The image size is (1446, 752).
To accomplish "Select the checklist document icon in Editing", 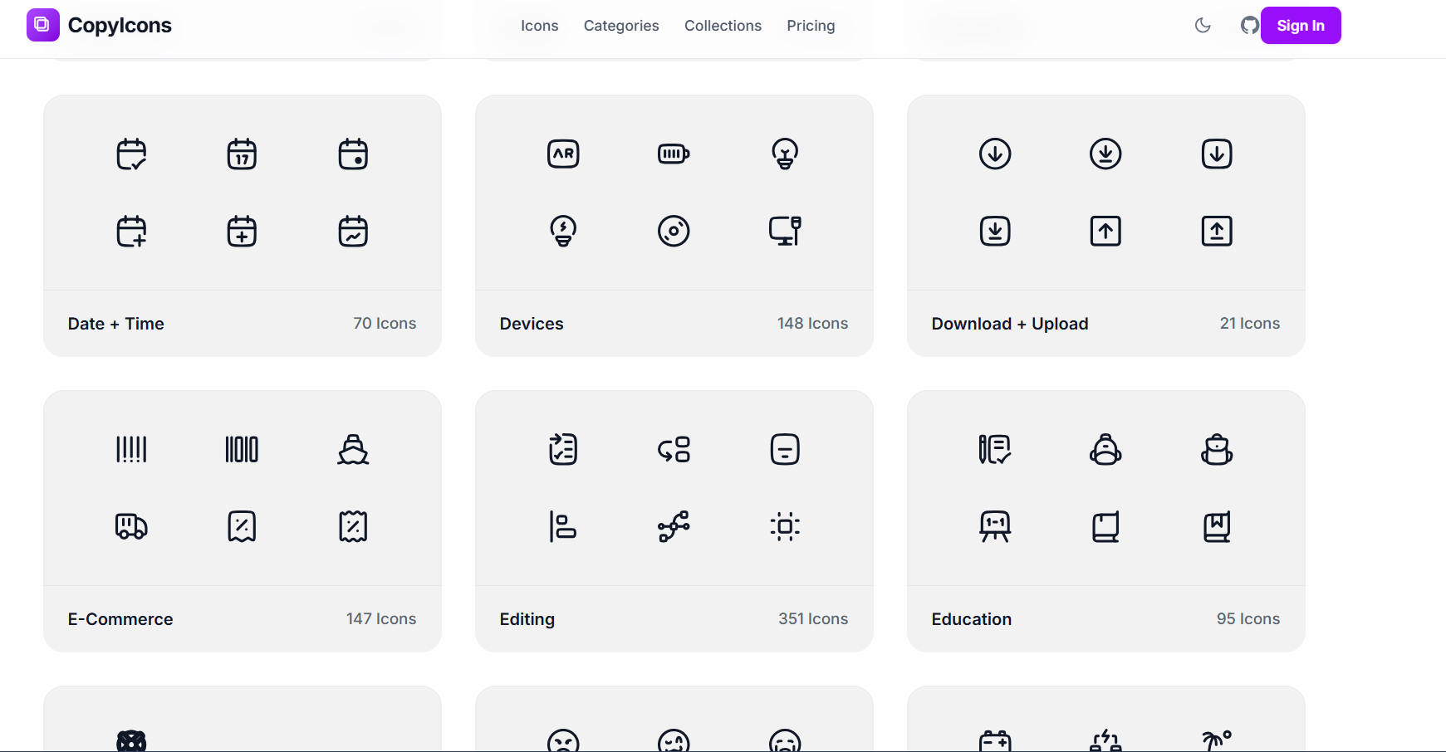I will pos(563,449).
